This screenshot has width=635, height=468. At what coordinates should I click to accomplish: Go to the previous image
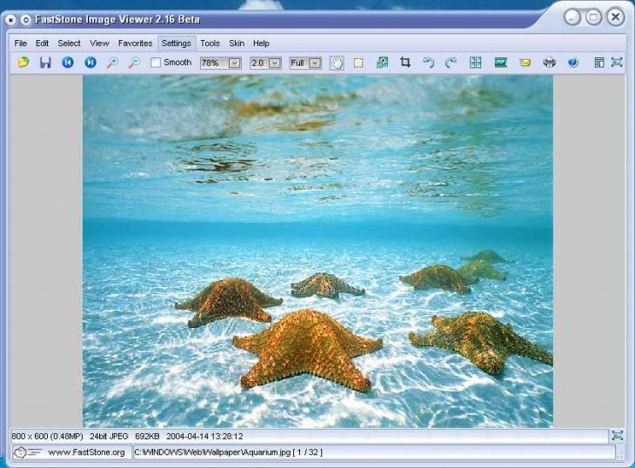coord(68,63)
